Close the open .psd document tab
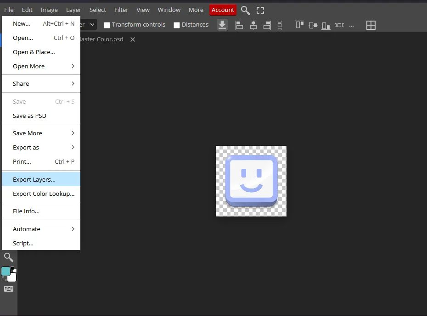 (133, 39)
